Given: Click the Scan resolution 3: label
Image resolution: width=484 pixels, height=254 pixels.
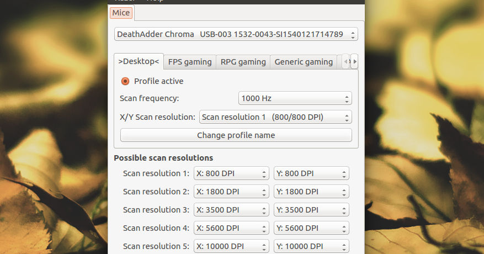Looking at the screenshot, I should point(156,210).
